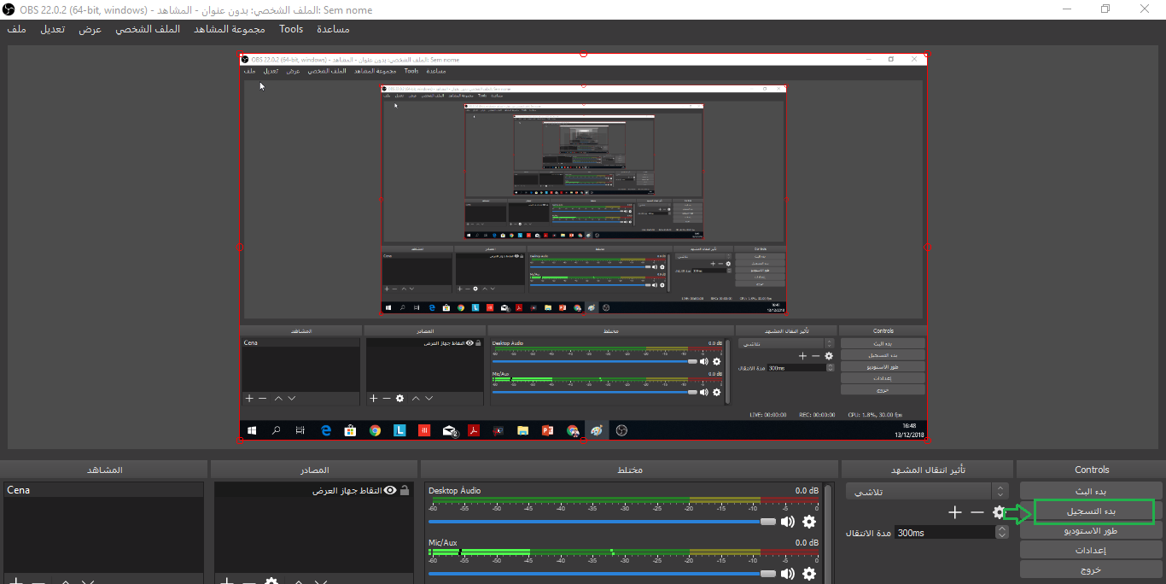The height and width of the screenshot is (584, 1166).
Task: Open source properties gear in sources panel
Action: [271, 581]
